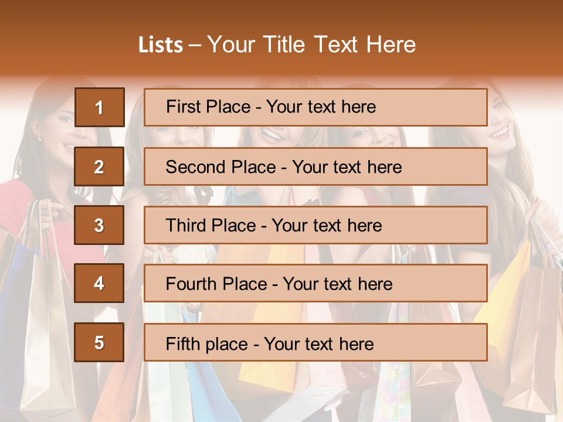The width and height of the screenshot is (563, 422).
Task: Click the number 2 square
Action: click(x=99, y=166)
